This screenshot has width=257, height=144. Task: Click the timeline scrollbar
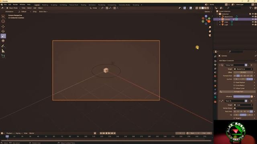[106, 140]
